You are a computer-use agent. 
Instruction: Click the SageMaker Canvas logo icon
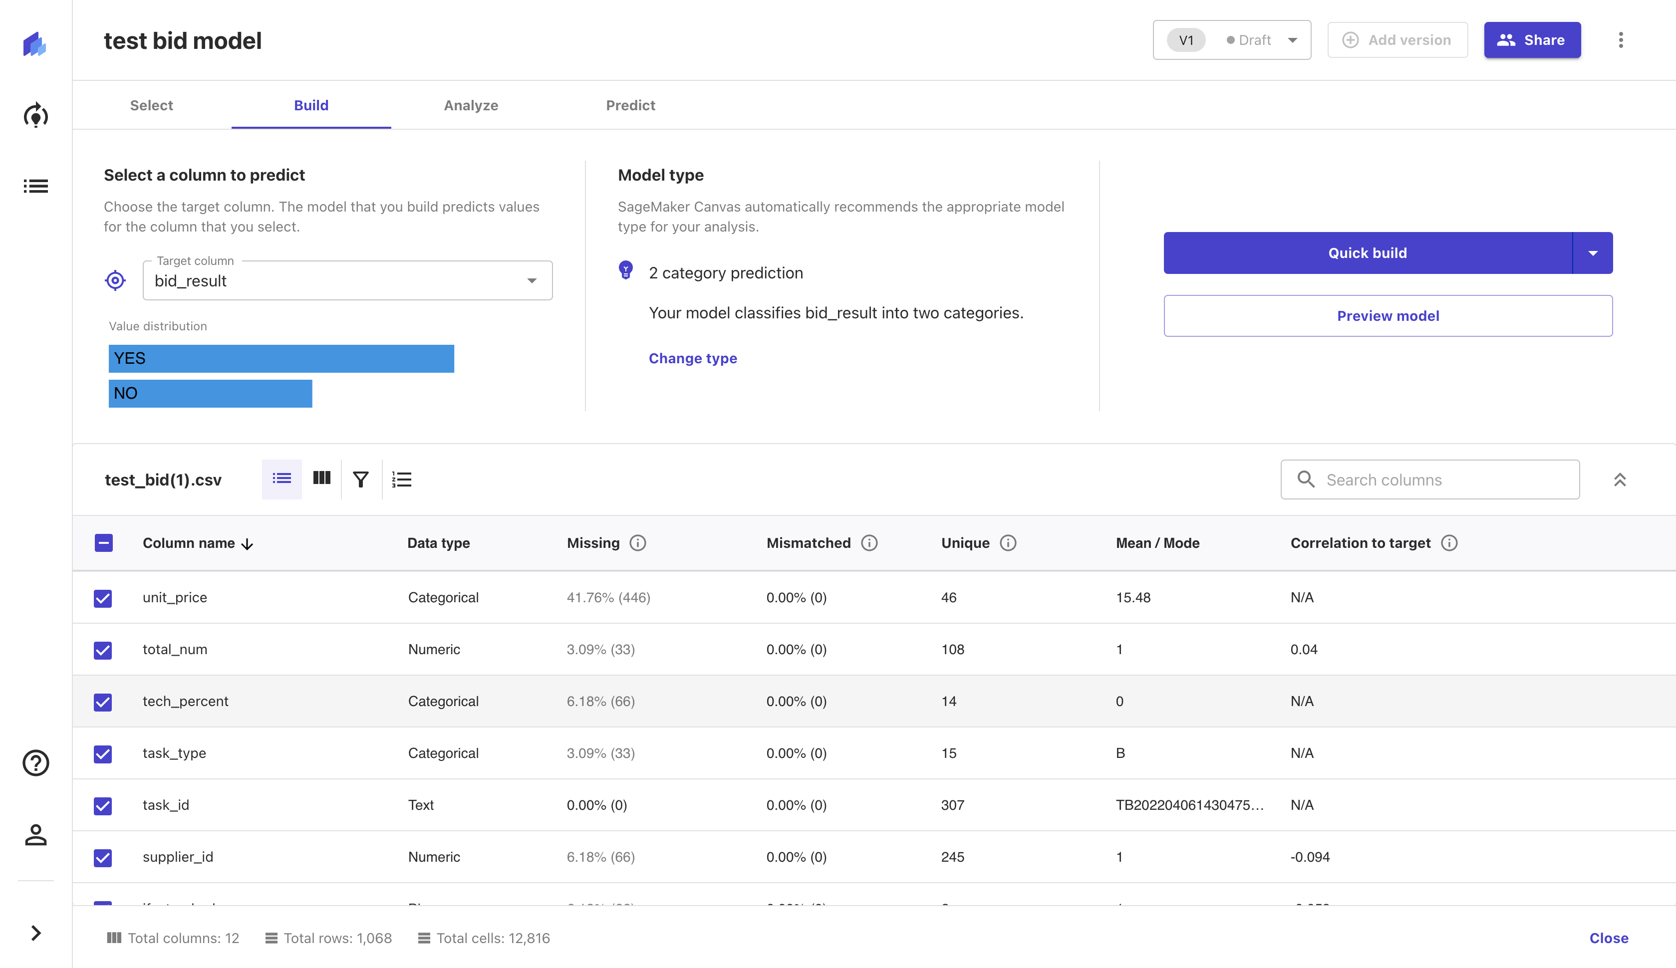click(34, 44)
